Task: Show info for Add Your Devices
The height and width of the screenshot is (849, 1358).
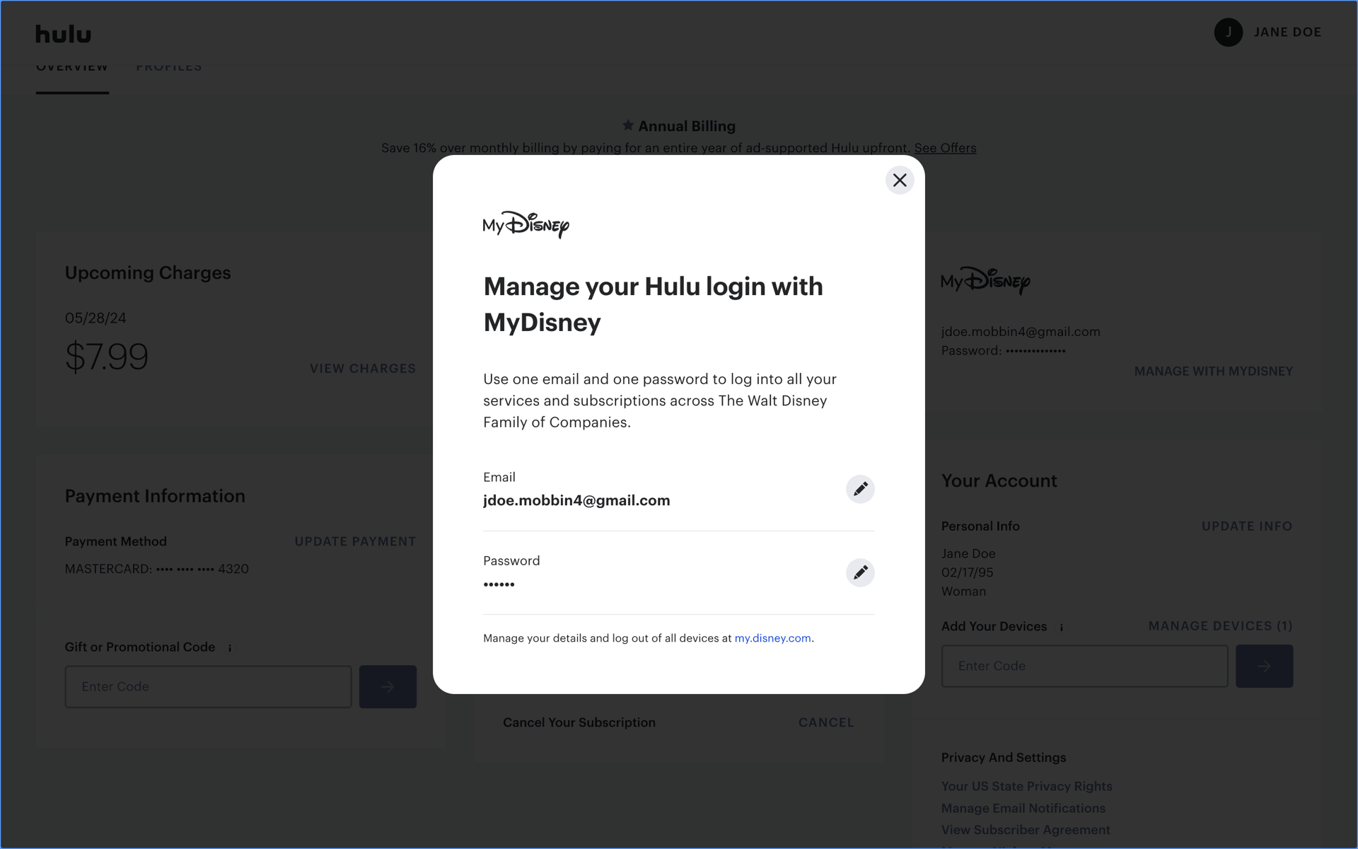Action: [1062, 627]
